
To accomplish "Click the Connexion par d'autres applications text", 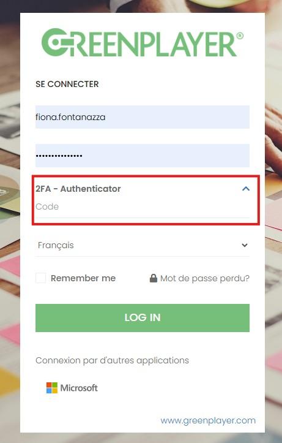I will point(112,361).
